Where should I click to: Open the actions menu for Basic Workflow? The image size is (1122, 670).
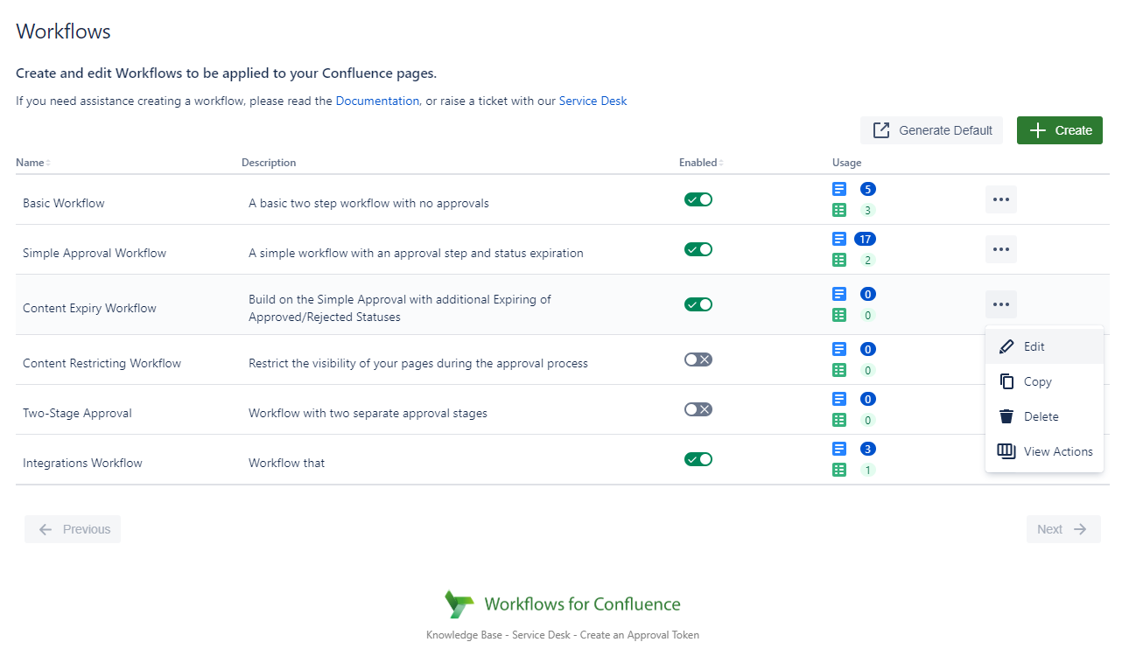(x=1000, y=199)
